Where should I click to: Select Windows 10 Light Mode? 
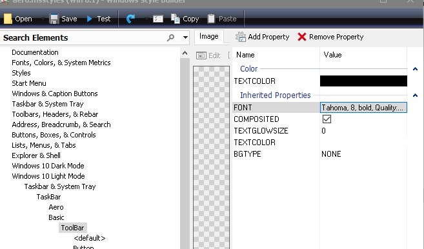pos(48,176)
